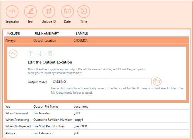Click the FILE NAME PART column header

[x=47, y=33]
